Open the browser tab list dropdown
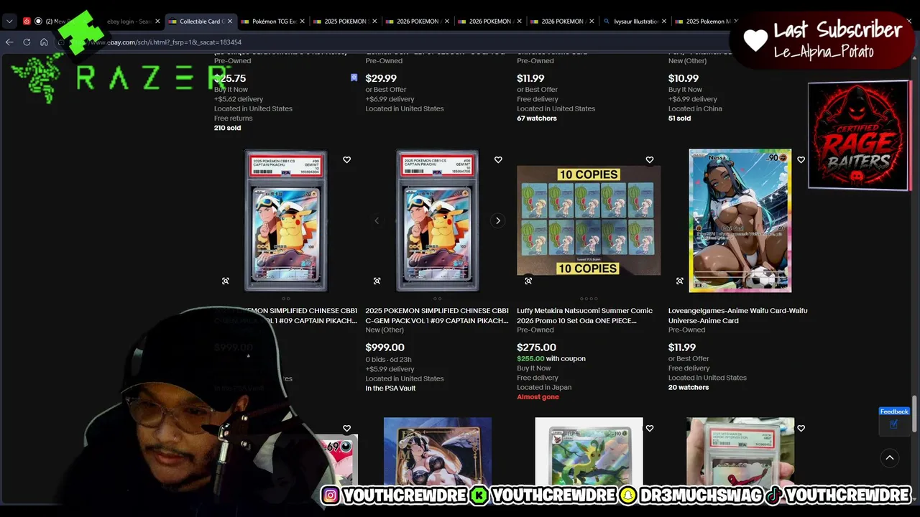Screen dimensions: 920x517 pos(9,22)
